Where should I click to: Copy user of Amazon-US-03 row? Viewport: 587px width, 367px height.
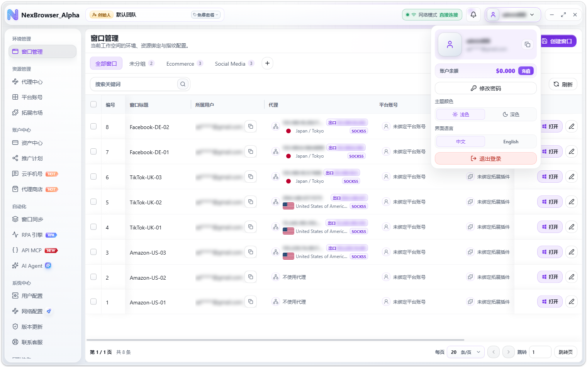coord(251,252)
